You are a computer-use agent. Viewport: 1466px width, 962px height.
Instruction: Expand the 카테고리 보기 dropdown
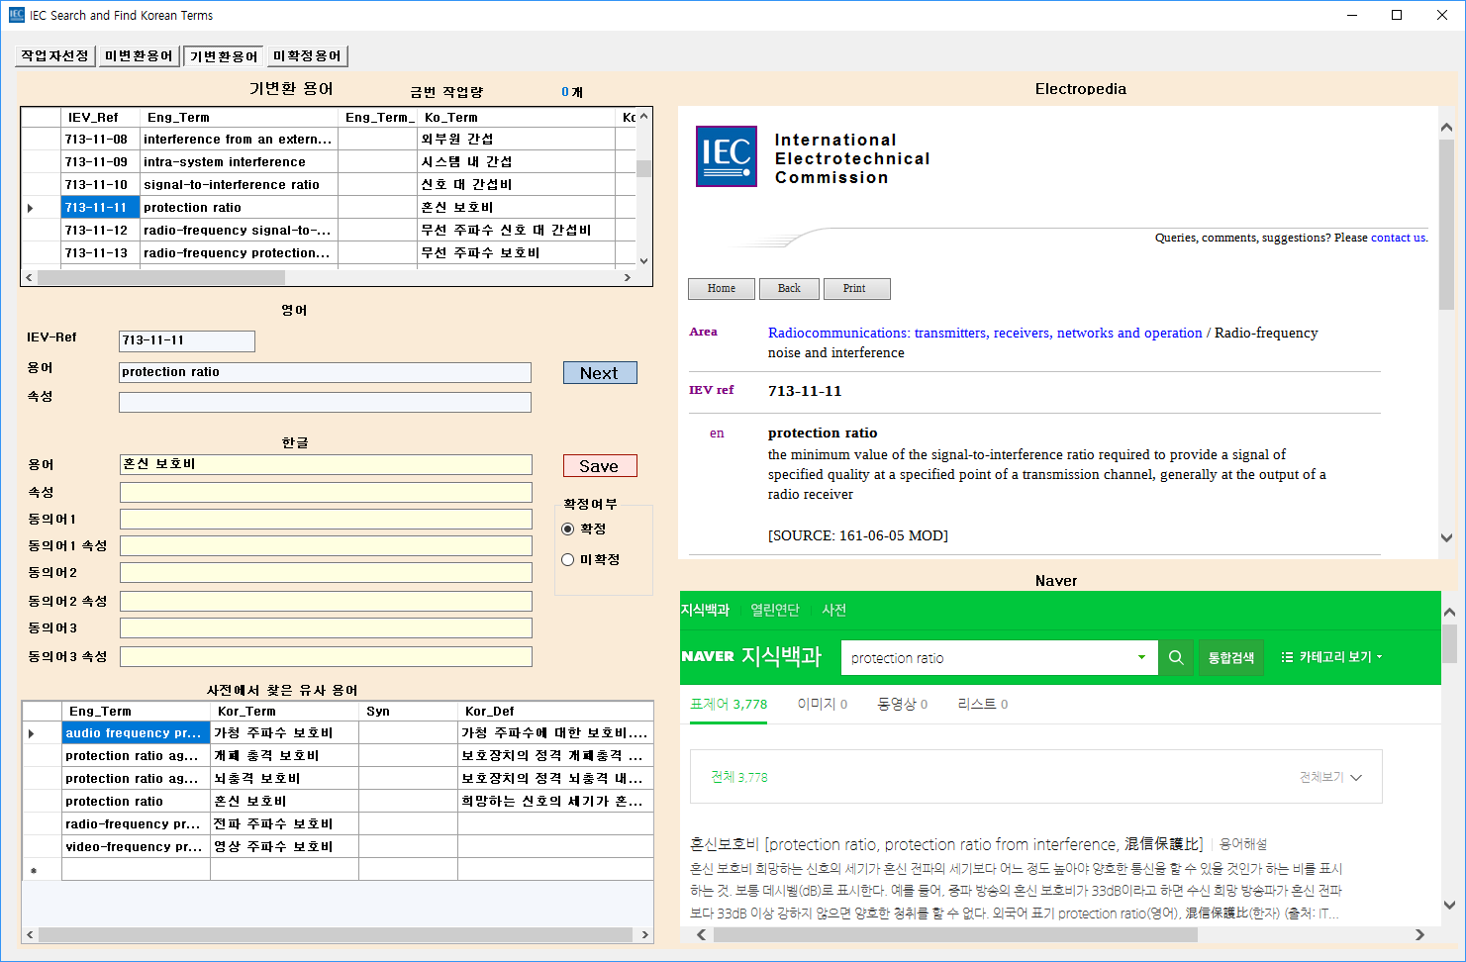click(x=1331, y=657)
